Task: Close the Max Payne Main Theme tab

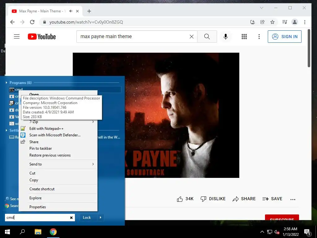Action: point(77,11)
